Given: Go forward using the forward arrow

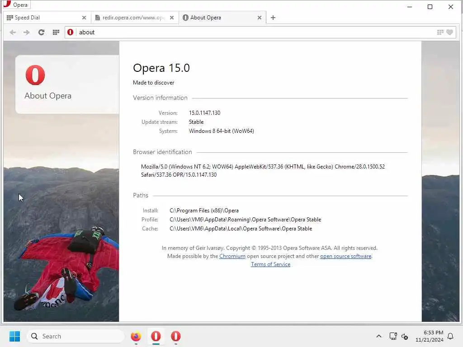Looking at the screenshot, I should [x=27, y=33].
